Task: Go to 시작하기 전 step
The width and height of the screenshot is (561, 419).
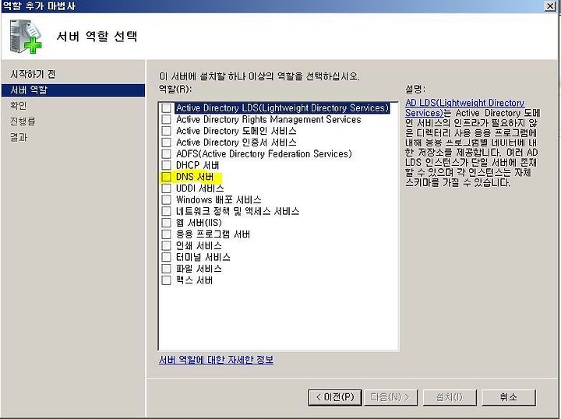Action: pyautogui.click(x=33, y=74)
